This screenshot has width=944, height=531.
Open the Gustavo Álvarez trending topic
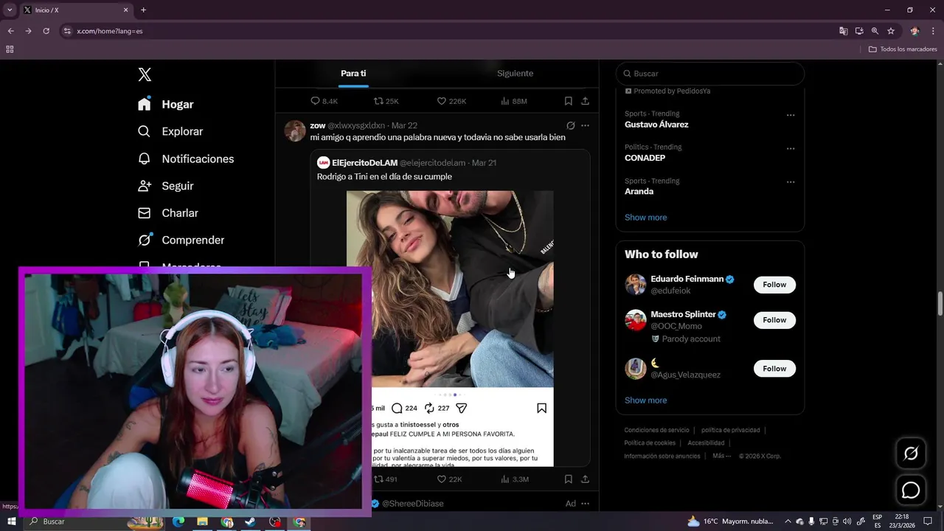[x=656, y=125]
